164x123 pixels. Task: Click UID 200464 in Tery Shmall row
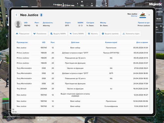point(44,89)
